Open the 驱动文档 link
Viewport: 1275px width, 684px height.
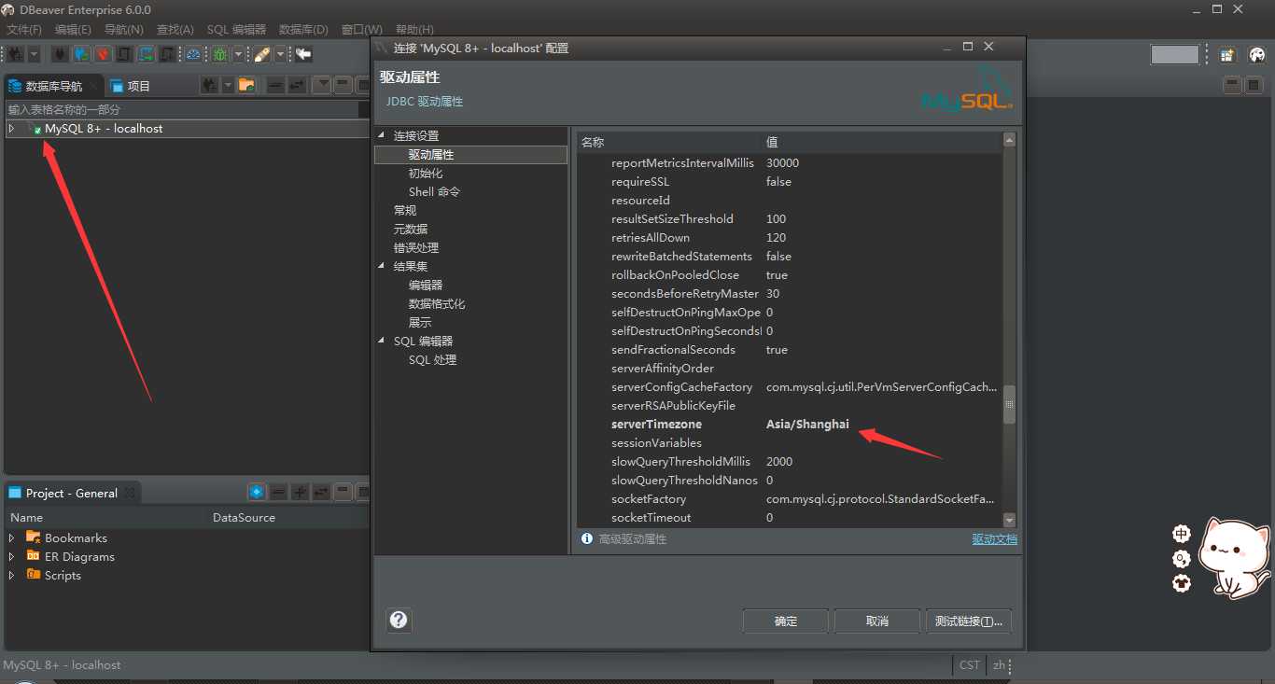click(x=994, y=539)
